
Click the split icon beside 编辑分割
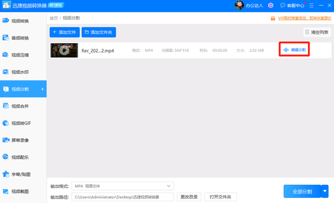coord(286,50)
